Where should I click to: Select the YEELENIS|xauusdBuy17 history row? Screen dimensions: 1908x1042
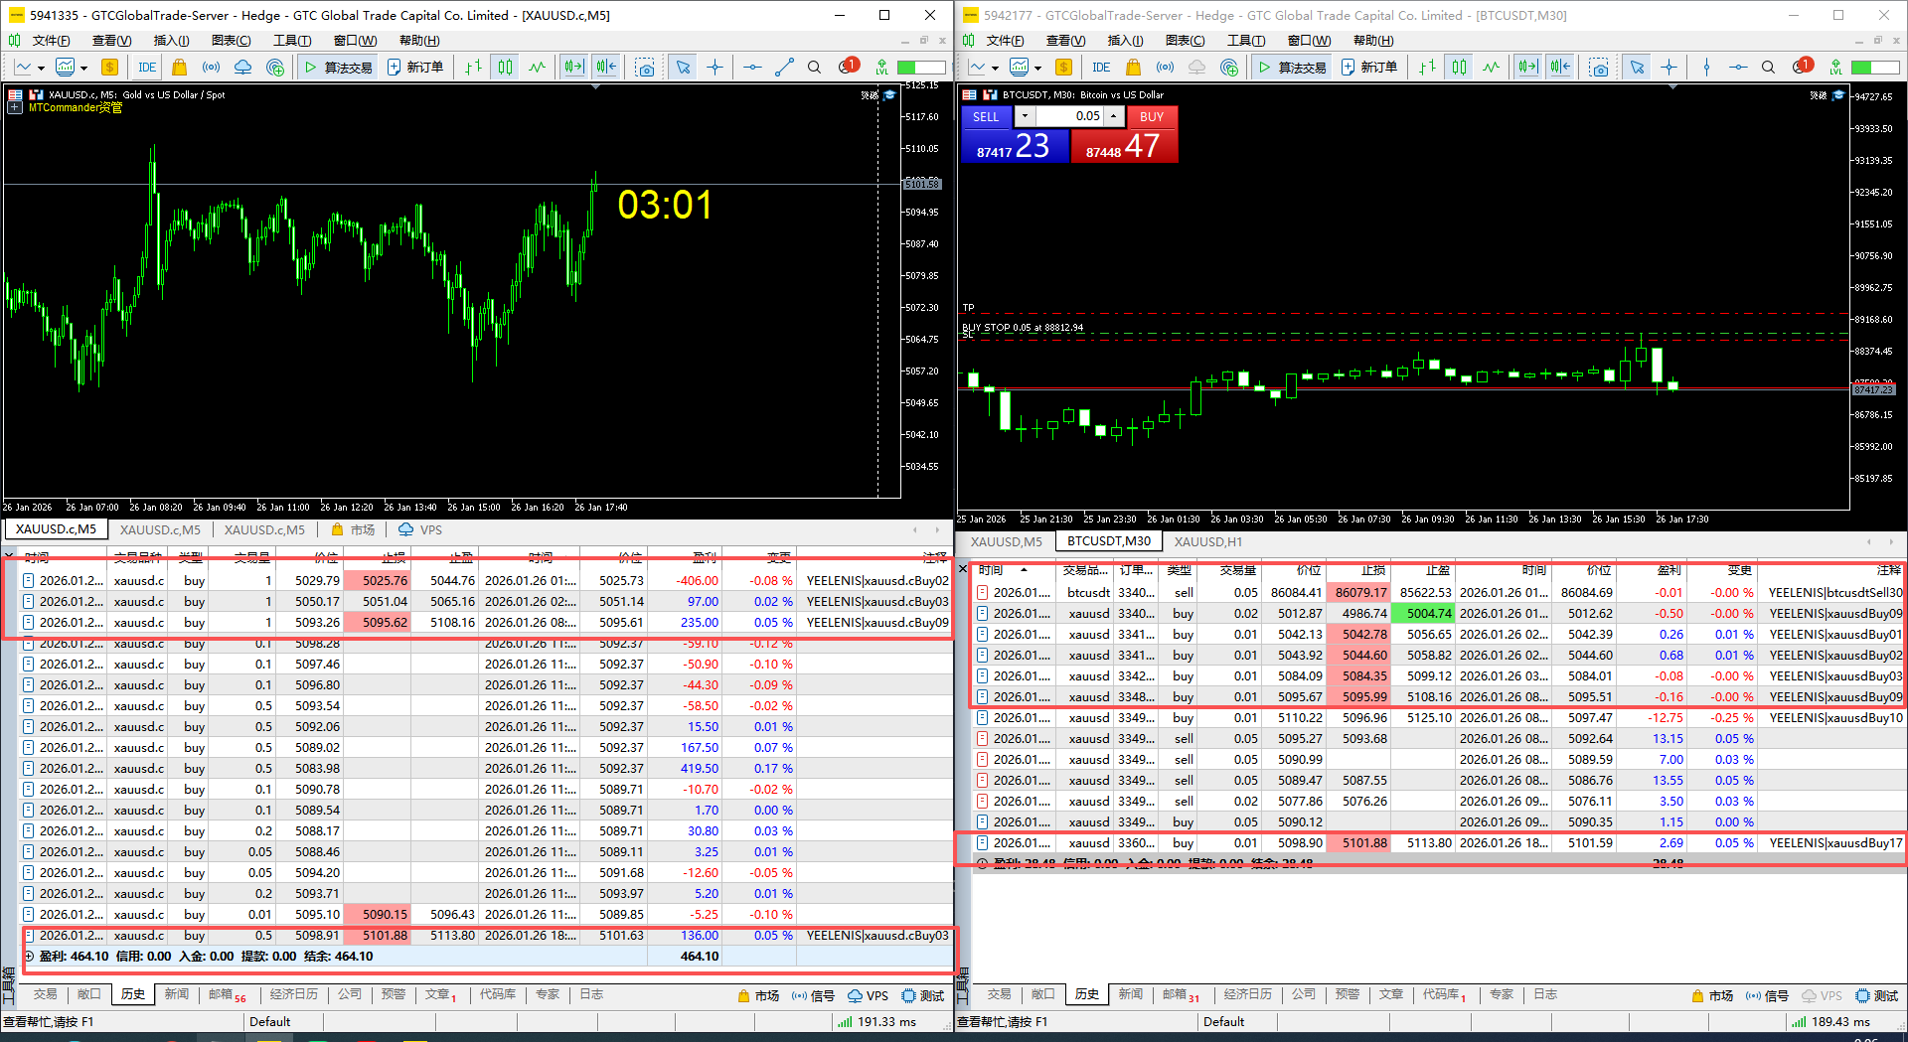tap(1439, 843)
